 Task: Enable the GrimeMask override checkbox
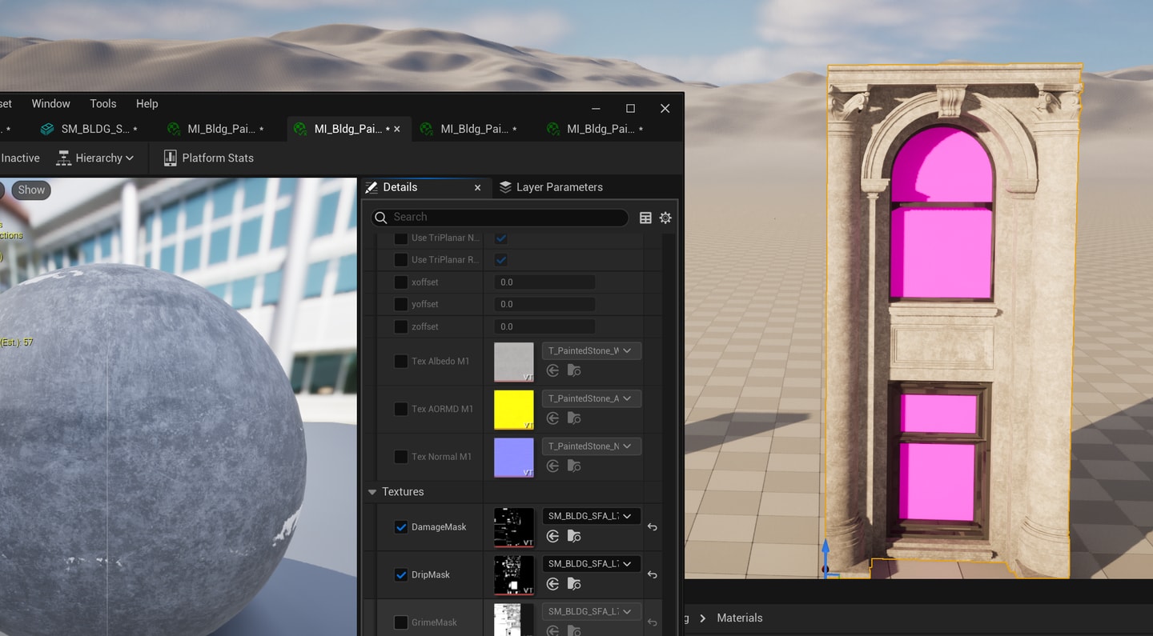(401, 622)
